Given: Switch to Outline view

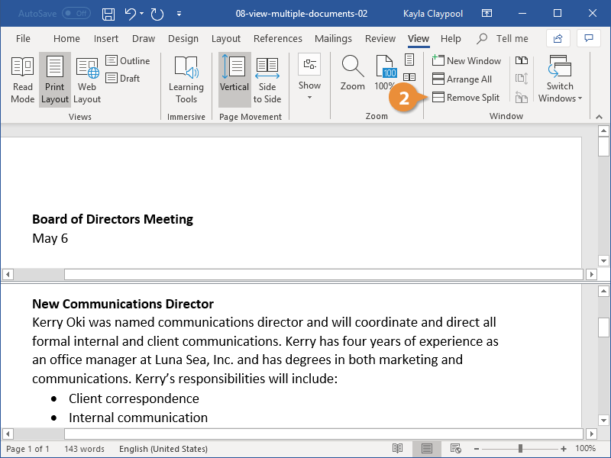Looking at the screenshot, I should [128, 61].
